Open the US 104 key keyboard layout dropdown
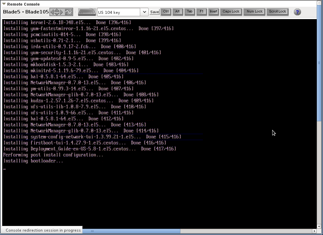This screenshot has width=323, height=235. tap(144, 12)
